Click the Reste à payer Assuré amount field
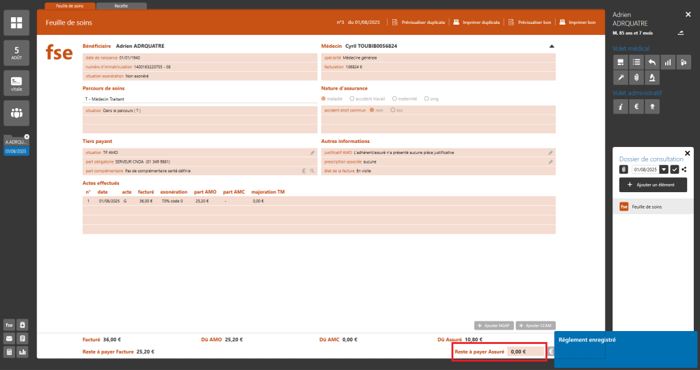 pyautogui.click(x=525, y=352)
